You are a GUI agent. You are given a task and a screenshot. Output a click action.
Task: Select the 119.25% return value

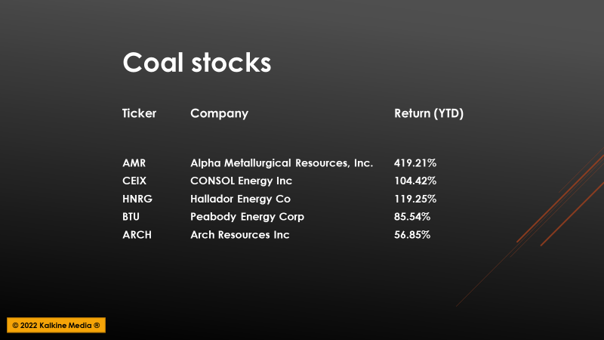(x=415, y=199)
